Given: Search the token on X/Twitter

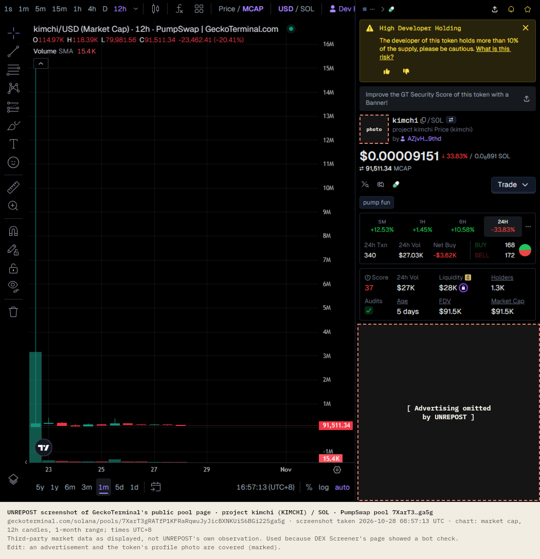Looking at the screenshot, I should point(365,184).
